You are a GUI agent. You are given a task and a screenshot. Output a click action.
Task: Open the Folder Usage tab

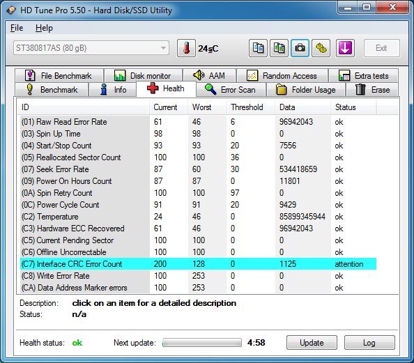tap(306, 90)
